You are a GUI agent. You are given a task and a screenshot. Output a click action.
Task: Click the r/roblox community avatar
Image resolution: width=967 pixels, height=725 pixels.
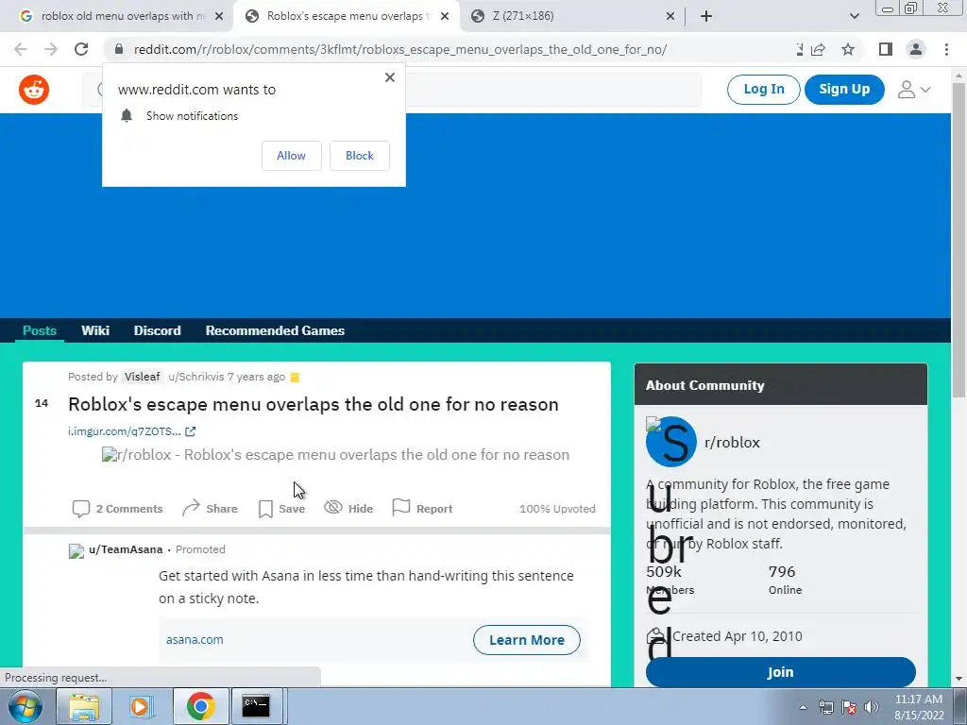click(x=671, y=442)
